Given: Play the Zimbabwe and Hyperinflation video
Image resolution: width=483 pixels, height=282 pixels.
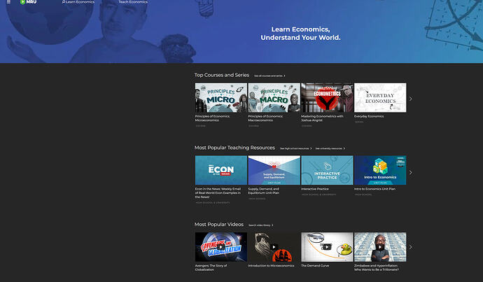Looking at the screenshot, I should 380,247.
